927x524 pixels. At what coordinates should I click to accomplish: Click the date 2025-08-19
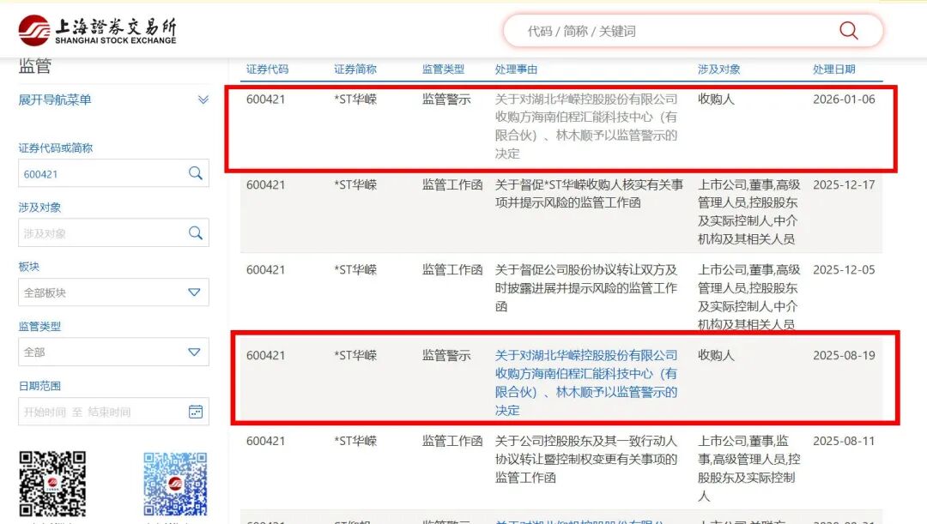tap(844, 356)
